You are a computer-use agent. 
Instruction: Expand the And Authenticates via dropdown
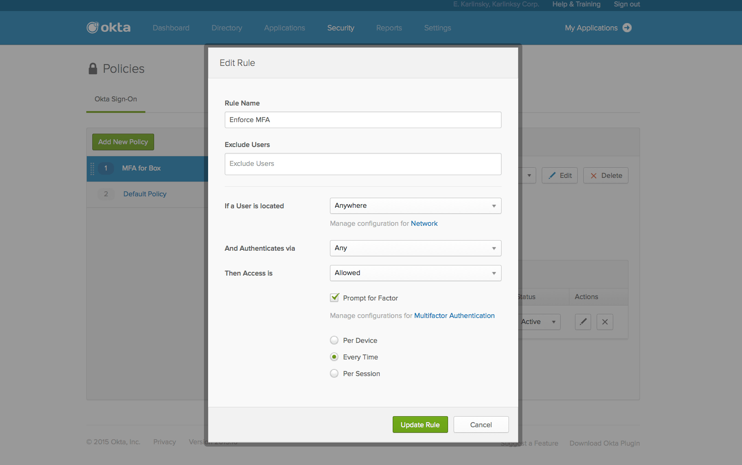point(415,248)
